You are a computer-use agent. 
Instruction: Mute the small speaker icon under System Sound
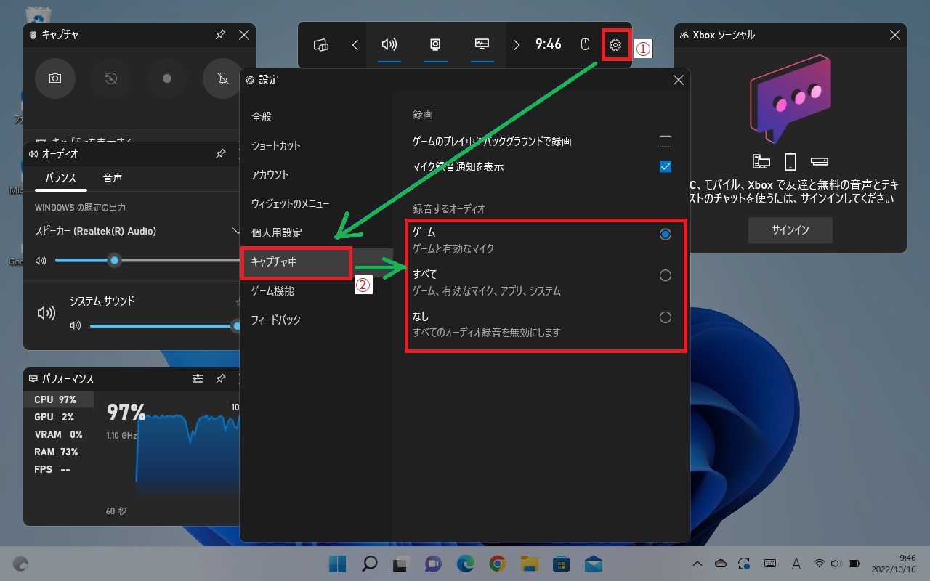(76, 325)
